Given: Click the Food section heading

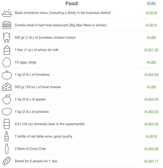Looking at the screenshot, I should 72,3.
